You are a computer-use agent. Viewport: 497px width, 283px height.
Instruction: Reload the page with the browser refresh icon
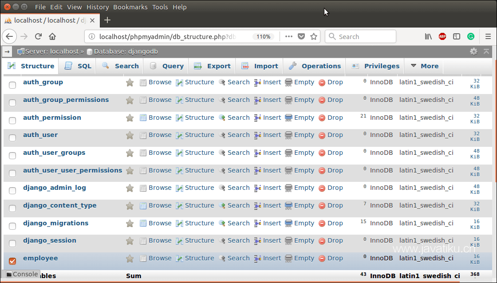tap(38, 37)
